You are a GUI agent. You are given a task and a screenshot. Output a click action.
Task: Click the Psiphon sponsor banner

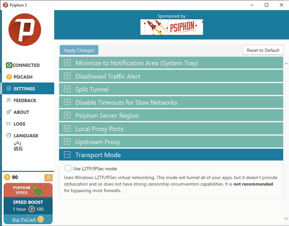[x=171, y=27]
